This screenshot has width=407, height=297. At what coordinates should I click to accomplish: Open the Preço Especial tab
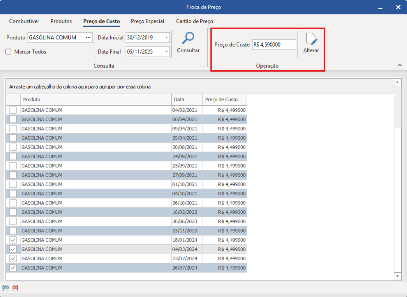click(x=147, y=21)
